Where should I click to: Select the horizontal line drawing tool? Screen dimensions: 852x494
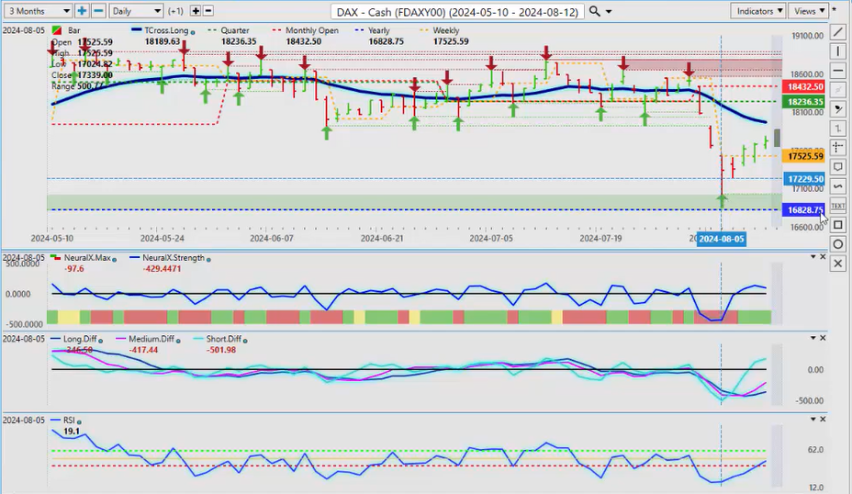coord(837,70)
